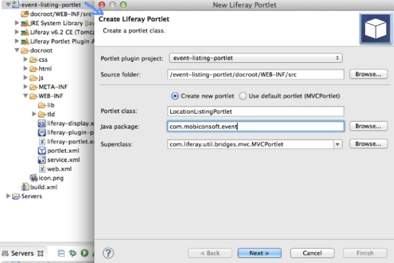The height and width of the screenshot is (263, 394).
Task: Click the green start server icon
Action: [x=85, y=253]
